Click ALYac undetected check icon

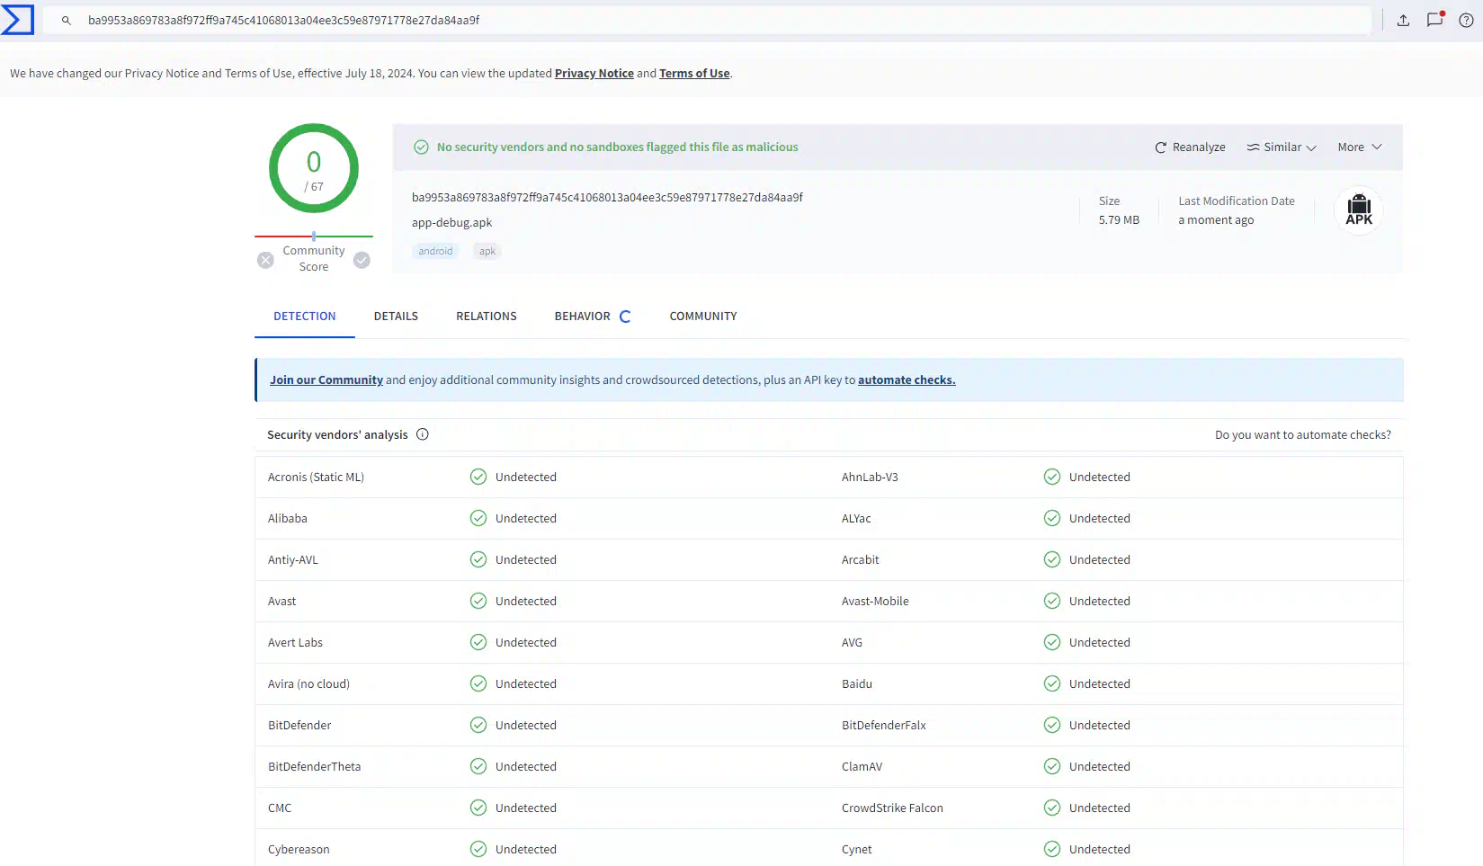1052,518
